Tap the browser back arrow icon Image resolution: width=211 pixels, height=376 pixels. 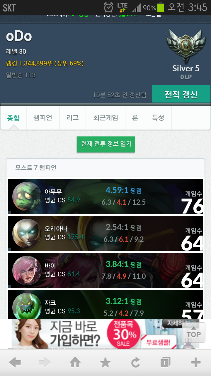(15, 362)
